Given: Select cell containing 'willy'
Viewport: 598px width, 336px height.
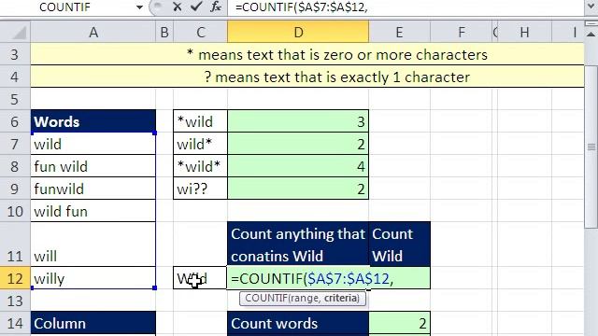Looking at the screenshot, I should point(93,278).
